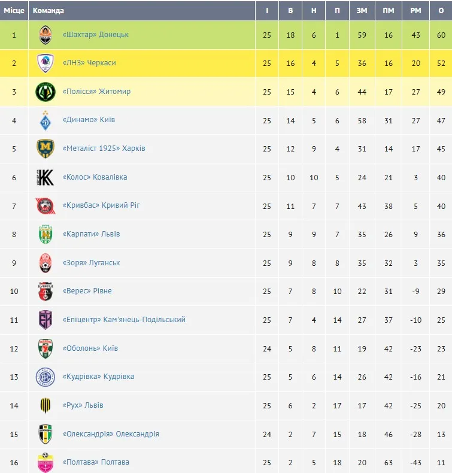Click the Kryvbas Kryvyi Rih crest
The width and height of the screenshot is (452, 473).
click(x=45, y=206)
